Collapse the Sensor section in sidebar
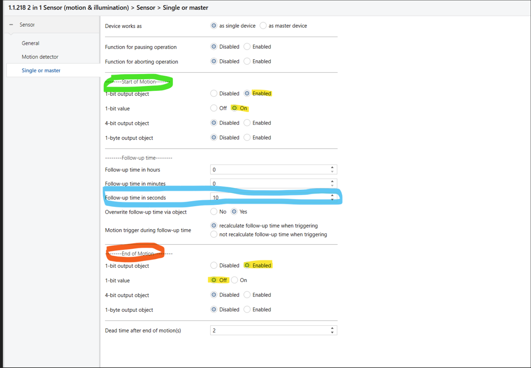This screenshot has width=531, height=368. coord(11,25)
